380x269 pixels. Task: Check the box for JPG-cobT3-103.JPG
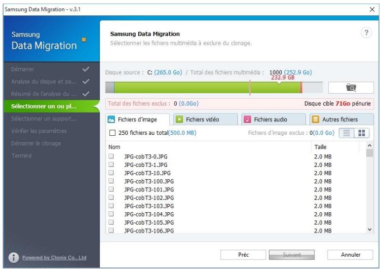point(111,205)
